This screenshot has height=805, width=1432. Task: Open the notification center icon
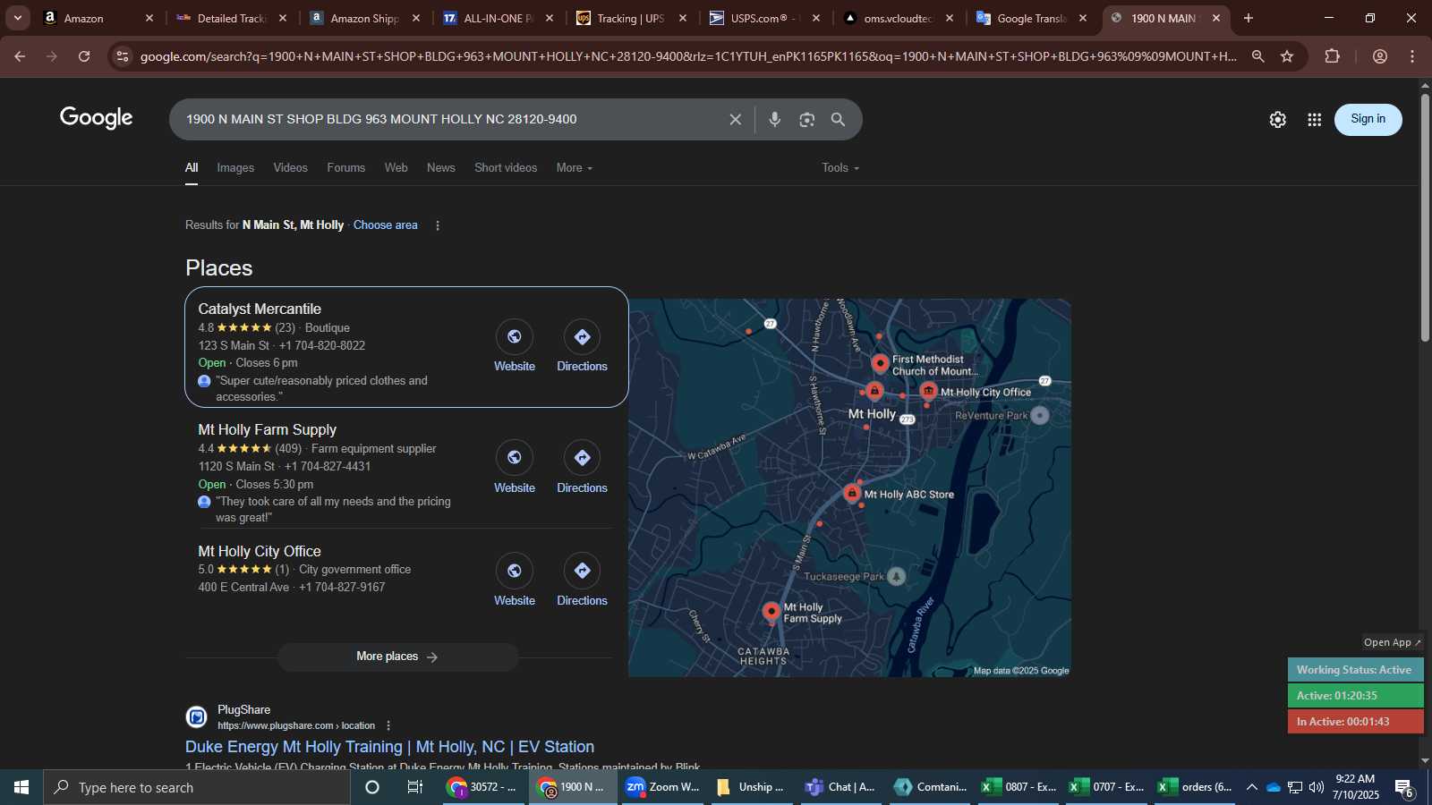(1404, 788)
